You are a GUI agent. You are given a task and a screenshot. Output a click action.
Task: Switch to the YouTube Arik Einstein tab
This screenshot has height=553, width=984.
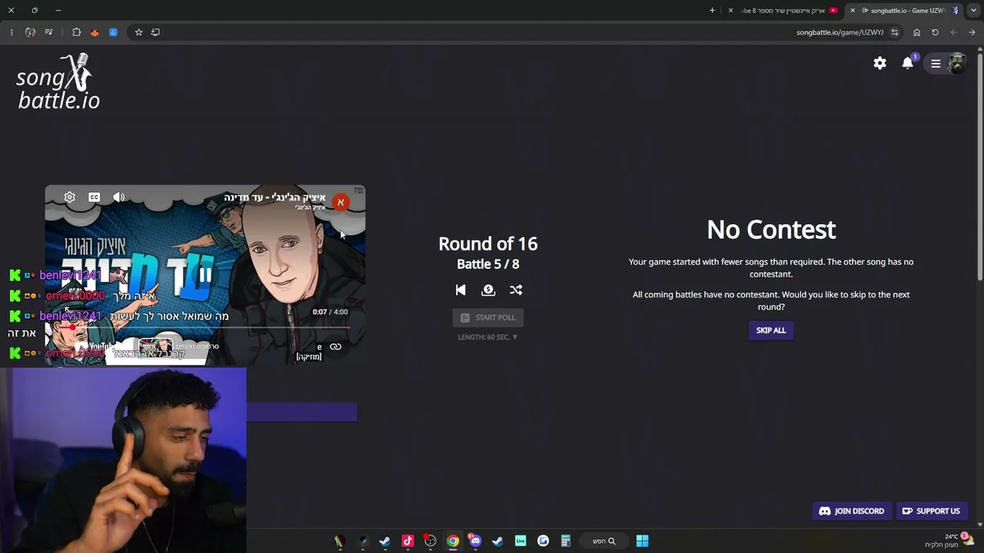coord(783,11)
